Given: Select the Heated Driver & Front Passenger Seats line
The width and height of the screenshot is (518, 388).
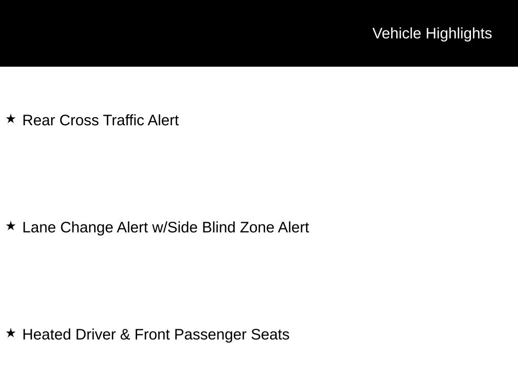Looking at the screenshot, I should click(x=156, y=335).
